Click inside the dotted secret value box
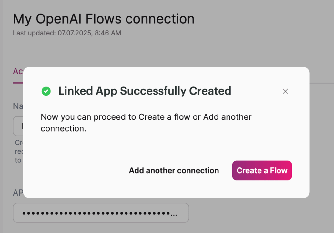The width and height of the screenshot is (334, 233). point(101,212)
